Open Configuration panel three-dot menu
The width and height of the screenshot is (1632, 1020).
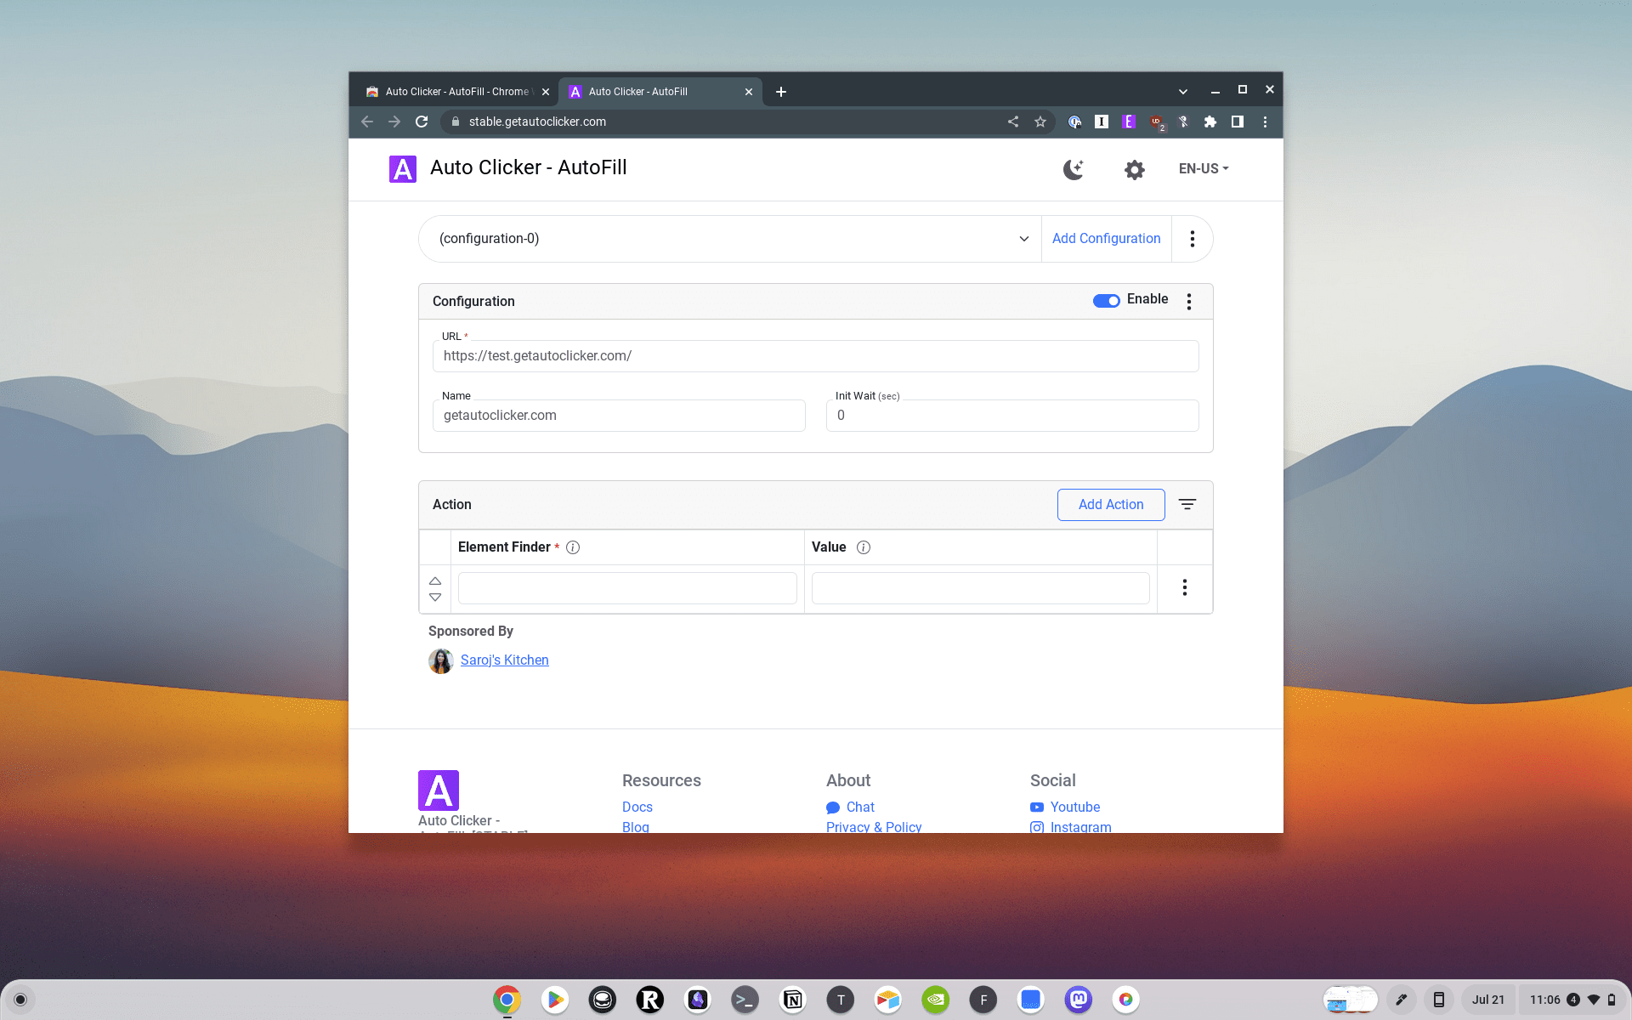[x=1189, y=302]
